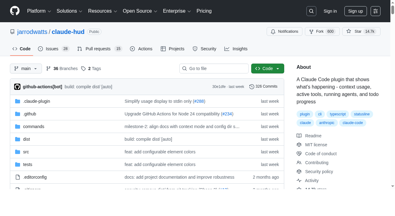Click the Sign up button

tap(355, 11)
